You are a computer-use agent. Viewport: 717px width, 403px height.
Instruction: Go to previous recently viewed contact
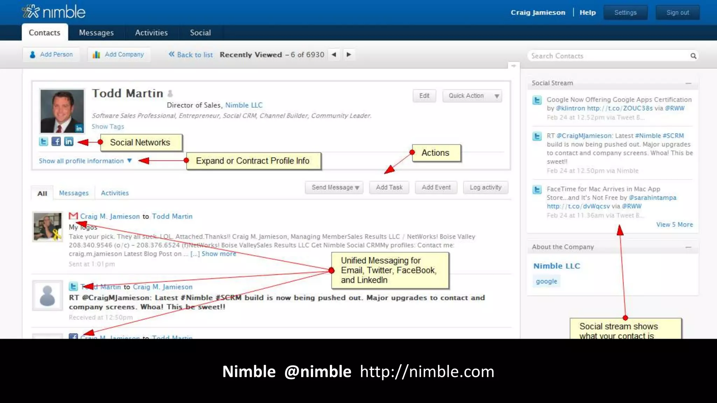[x=334, y=55]
